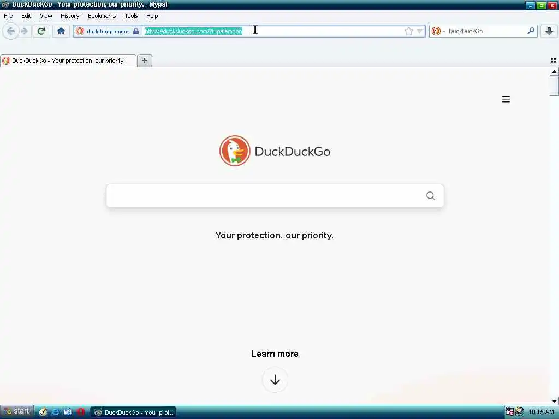
Task: Click the toolbar search magnifier icon
Action: click(x=531, y=31)
